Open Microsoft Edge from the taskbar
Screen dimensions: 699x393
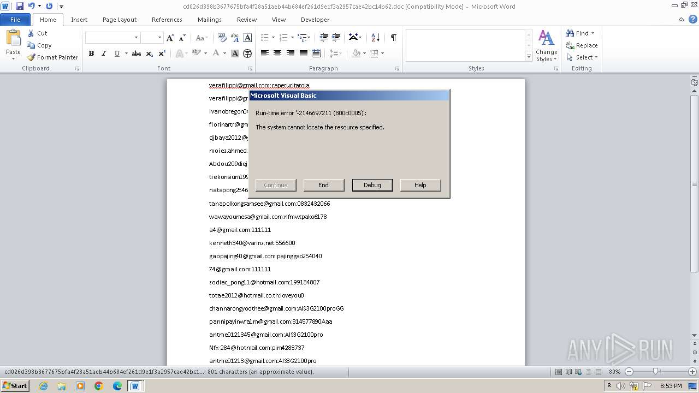(117, 386)
